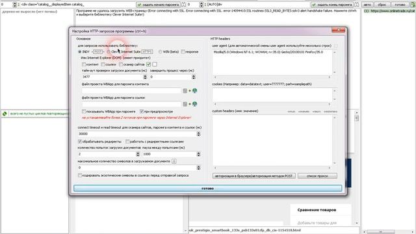The height and width of the screenshot is (234, 416).
Task: Click green tree icon beside content parsing WBApp field
Action: click(194, 91)
